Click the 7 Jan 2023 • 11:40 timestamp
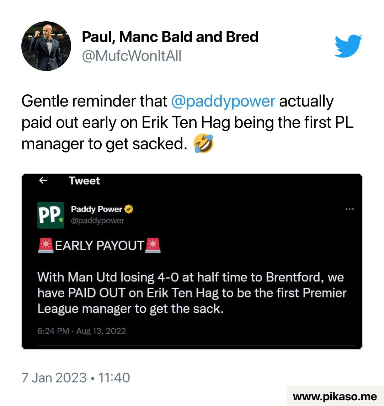 76,377
